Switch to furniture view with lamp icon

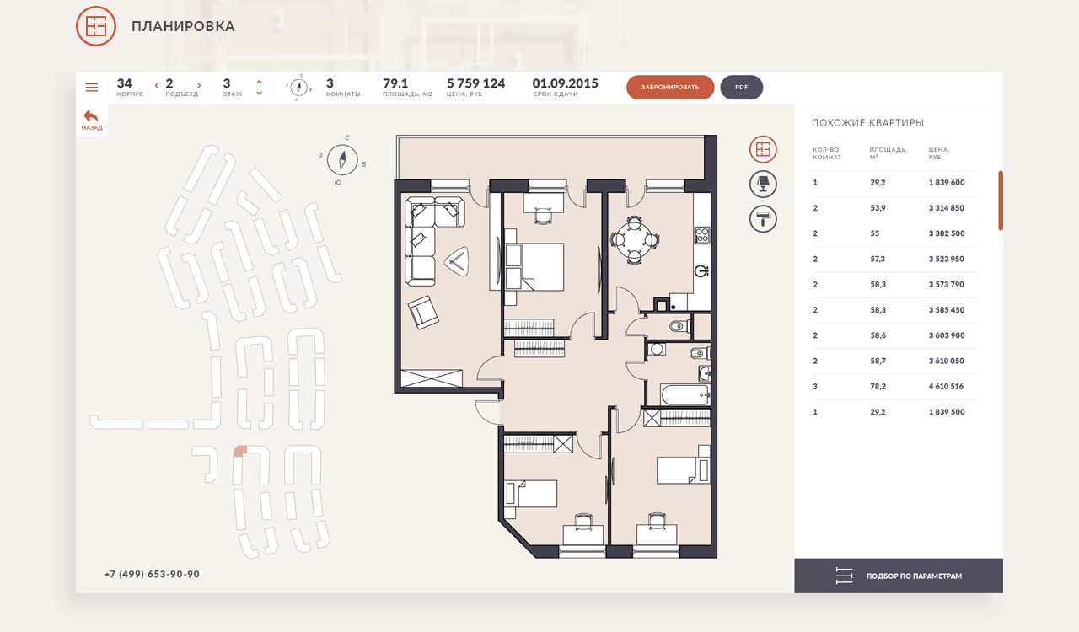click(763, 184)
